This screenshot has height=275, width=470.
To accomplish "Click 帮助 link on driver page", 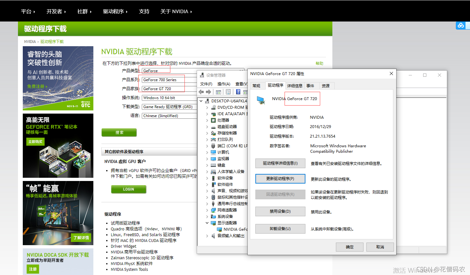I will [x=320, y=64].
